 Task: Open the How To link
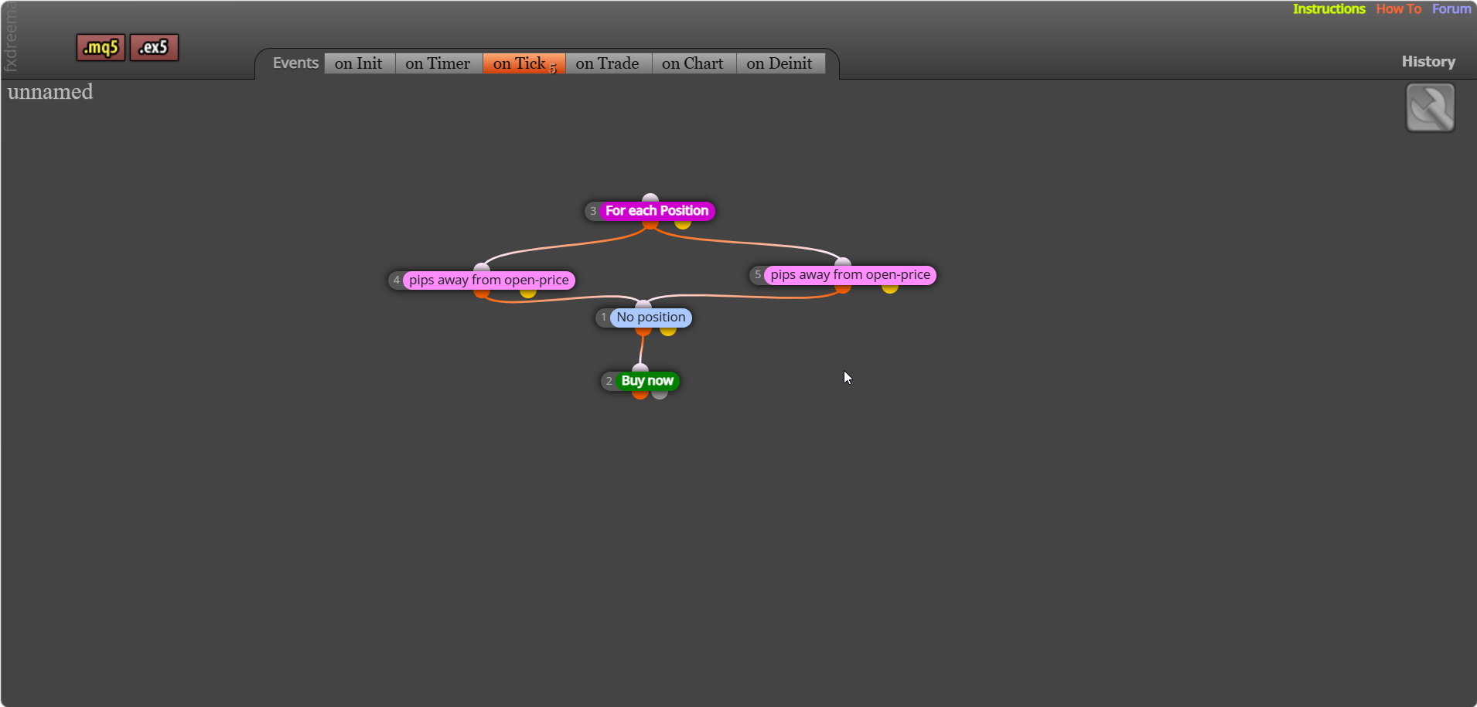point(1398,9)
